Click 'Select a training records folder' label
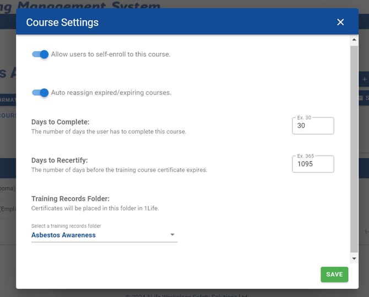This screenshot has height=297, width=369. pyautogui.click(x=66, y=226)
